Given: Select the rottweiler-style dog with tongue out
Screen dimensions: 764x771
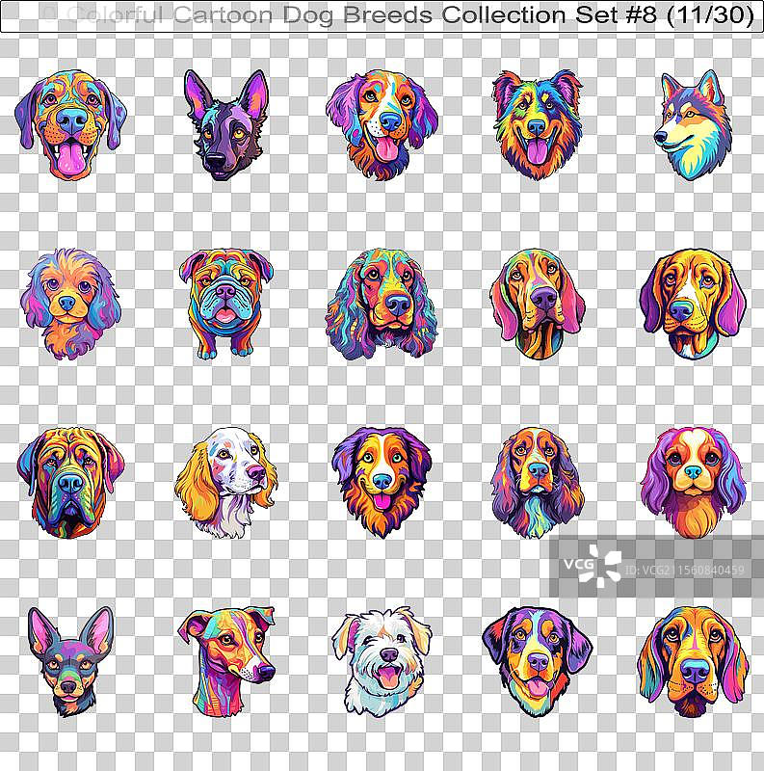Looking at the screenshot, I should 538,658.
